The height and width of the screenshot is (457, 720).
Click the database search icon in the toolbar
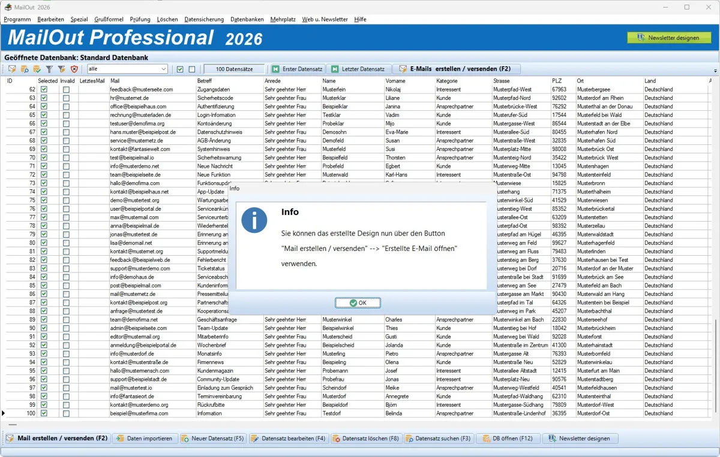click(x=25, y=69)
